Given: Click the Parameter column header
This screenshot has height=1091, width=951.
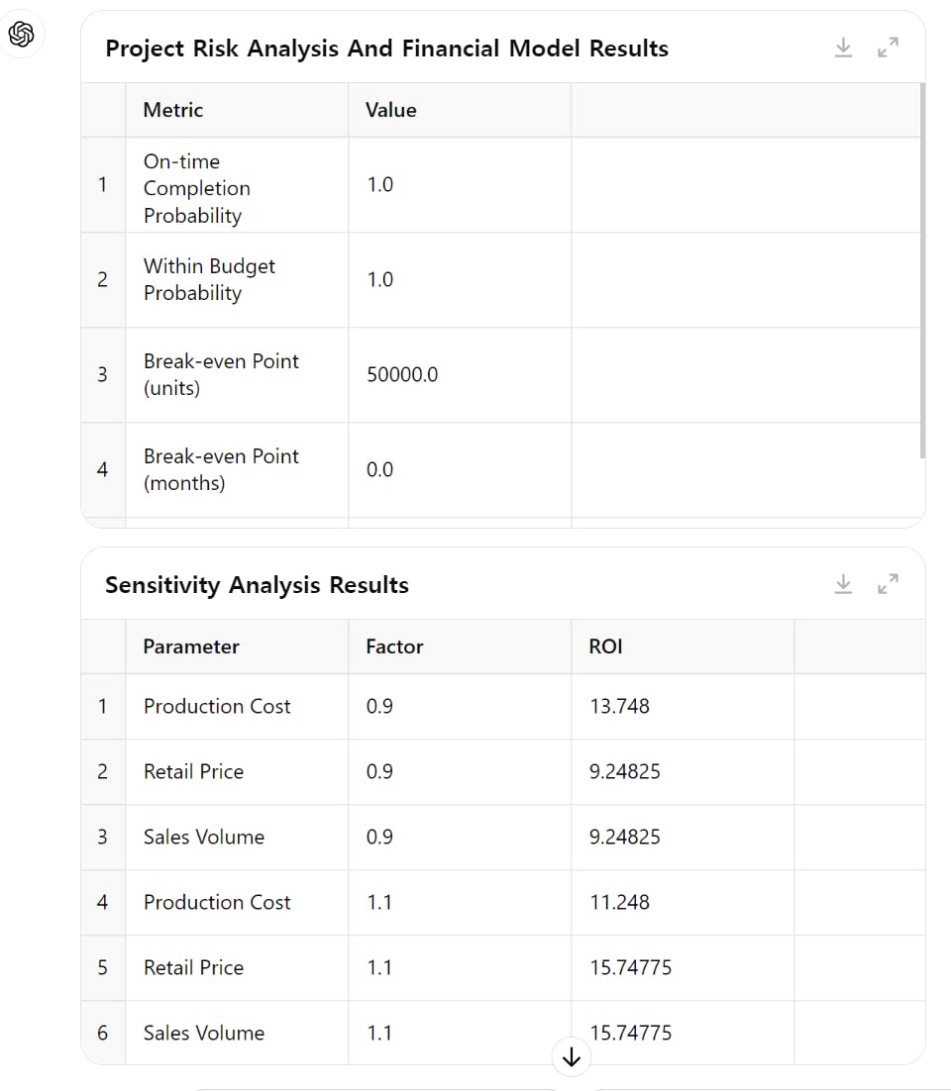Looking at the screenshot, I should 191,646.
